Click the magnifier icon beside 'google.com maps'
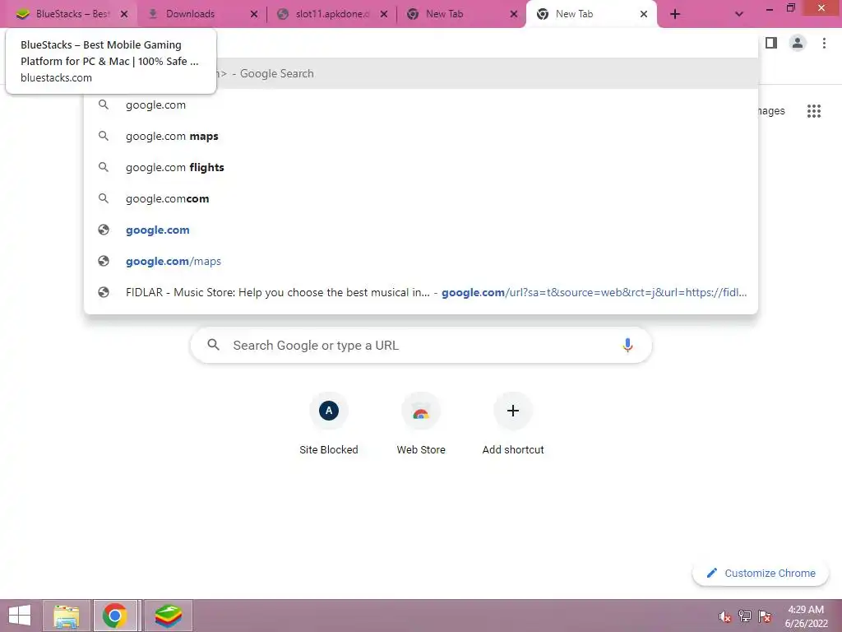Image resolution: width=842 pixels, height=632 pixels. click(x=104, y=136)
